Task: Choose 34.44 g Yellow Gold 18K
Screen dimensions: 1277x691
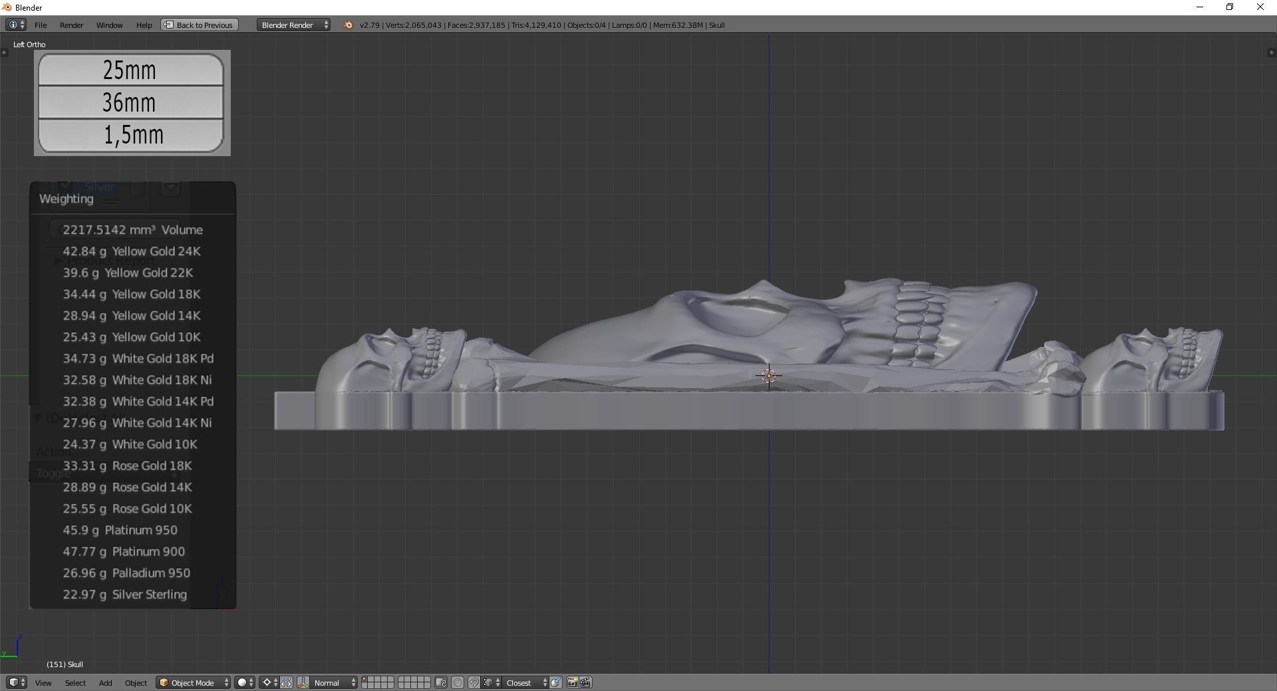Action: (133, 294)
